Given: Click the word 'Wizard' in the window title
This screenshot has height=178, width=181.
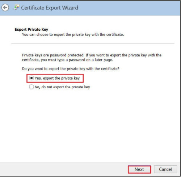Looking at the screenshot, I should tap(70, 8).
